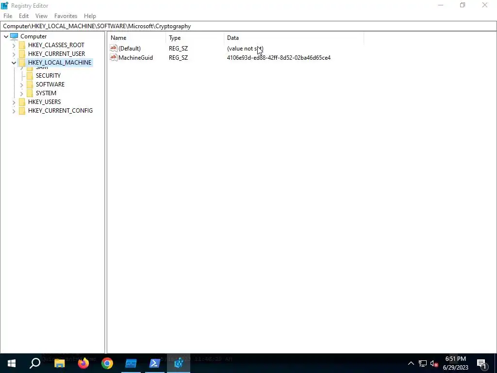Open the network status tray icon

pyautogui.click(x=423, y=363)
